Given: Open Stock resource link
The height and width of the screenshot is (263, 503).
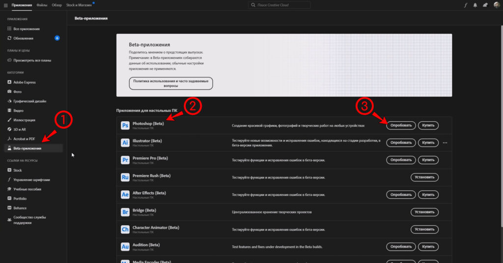Looking at the screenshot, I should tap(33, 170).
